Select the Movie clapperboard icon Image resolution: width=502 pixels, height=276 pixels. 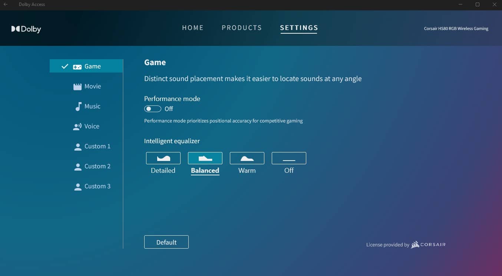[x=77, y=87]
